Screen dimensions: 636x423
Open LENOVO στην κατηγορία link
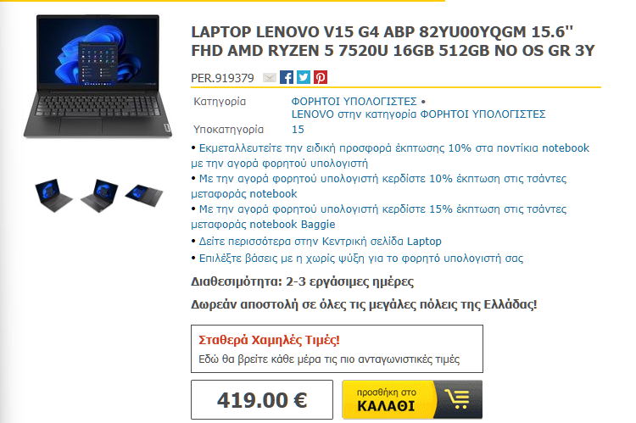[x=419, y=114]
